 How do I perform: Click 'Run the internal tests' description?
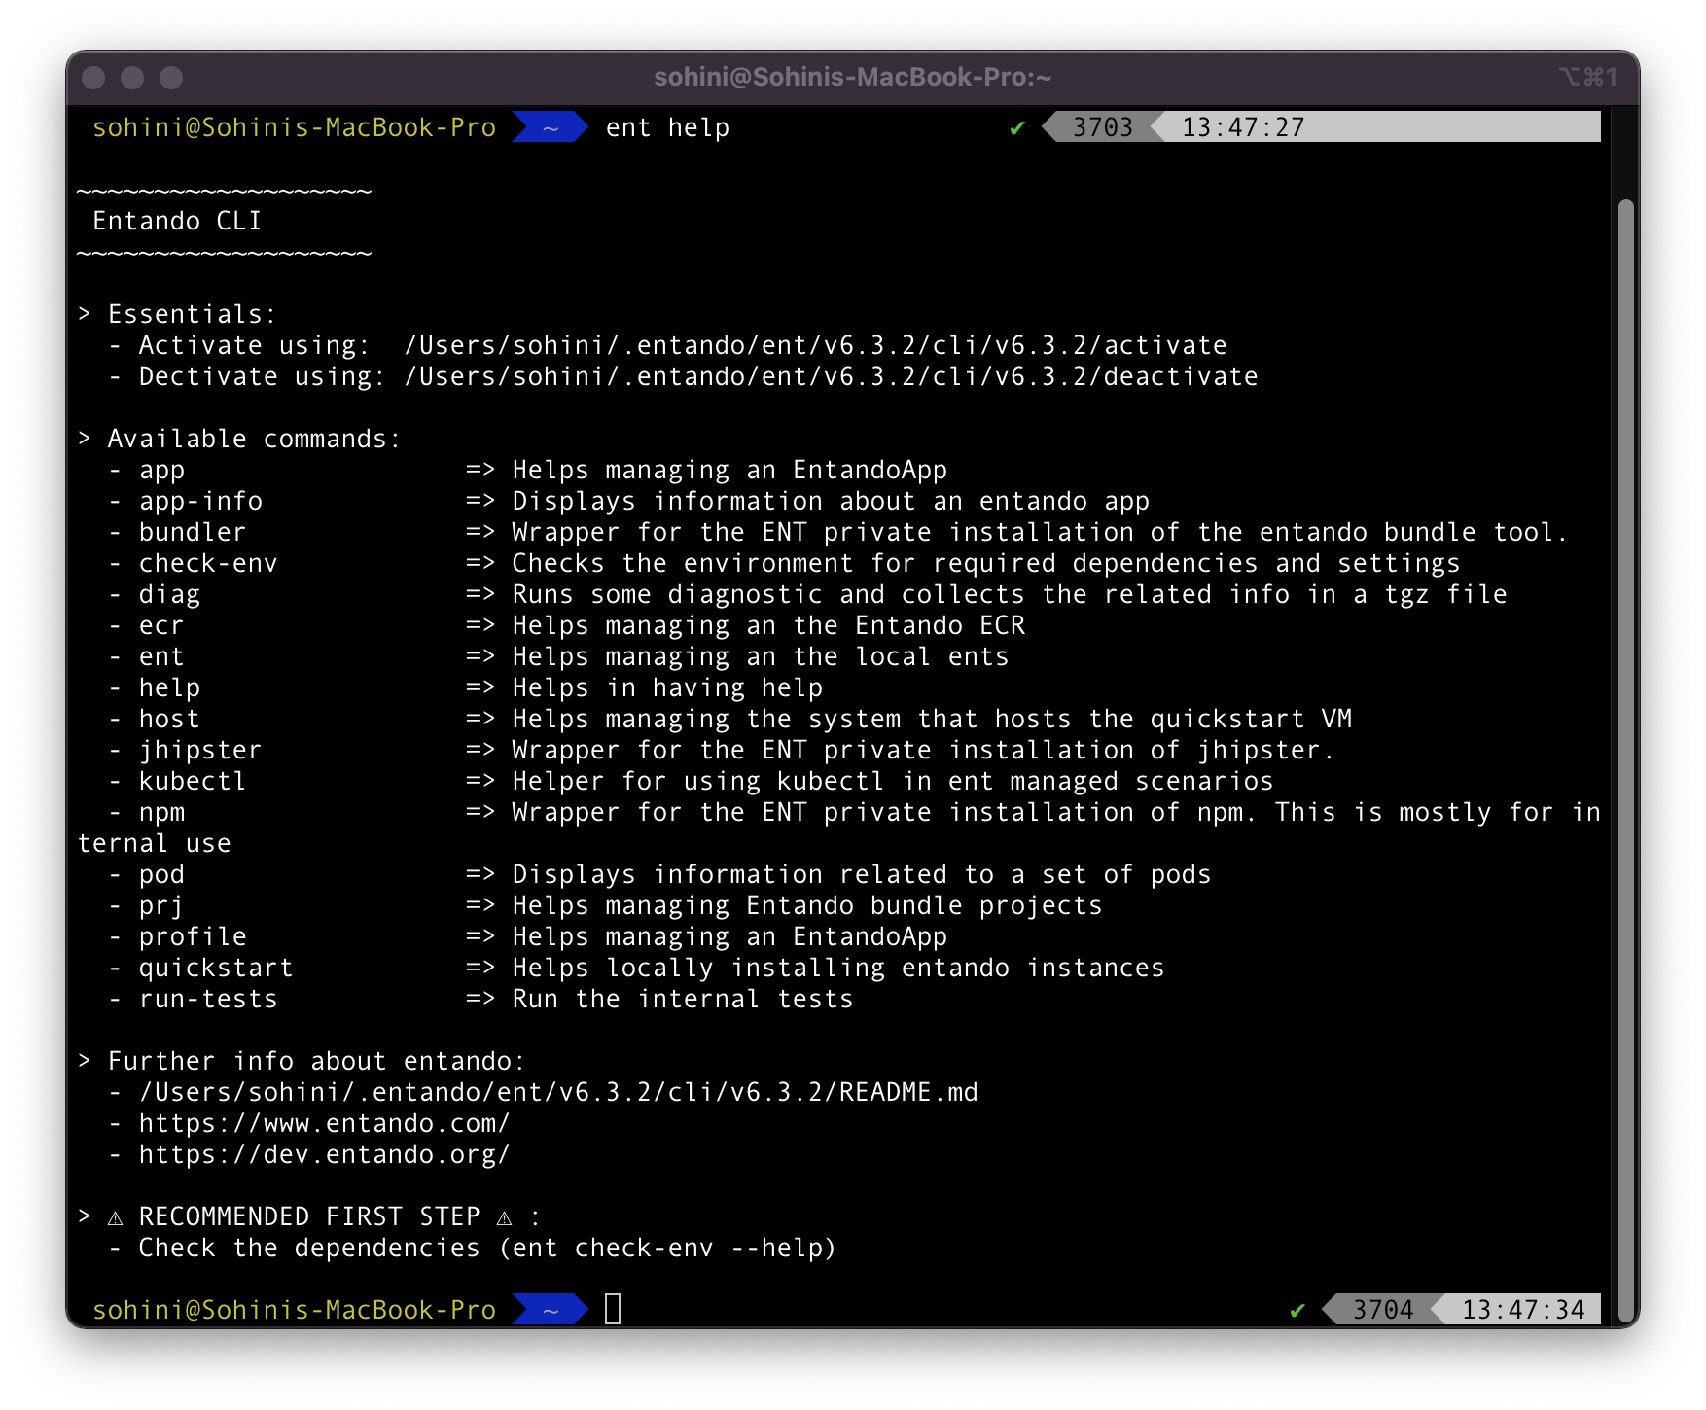click(683, 999)
